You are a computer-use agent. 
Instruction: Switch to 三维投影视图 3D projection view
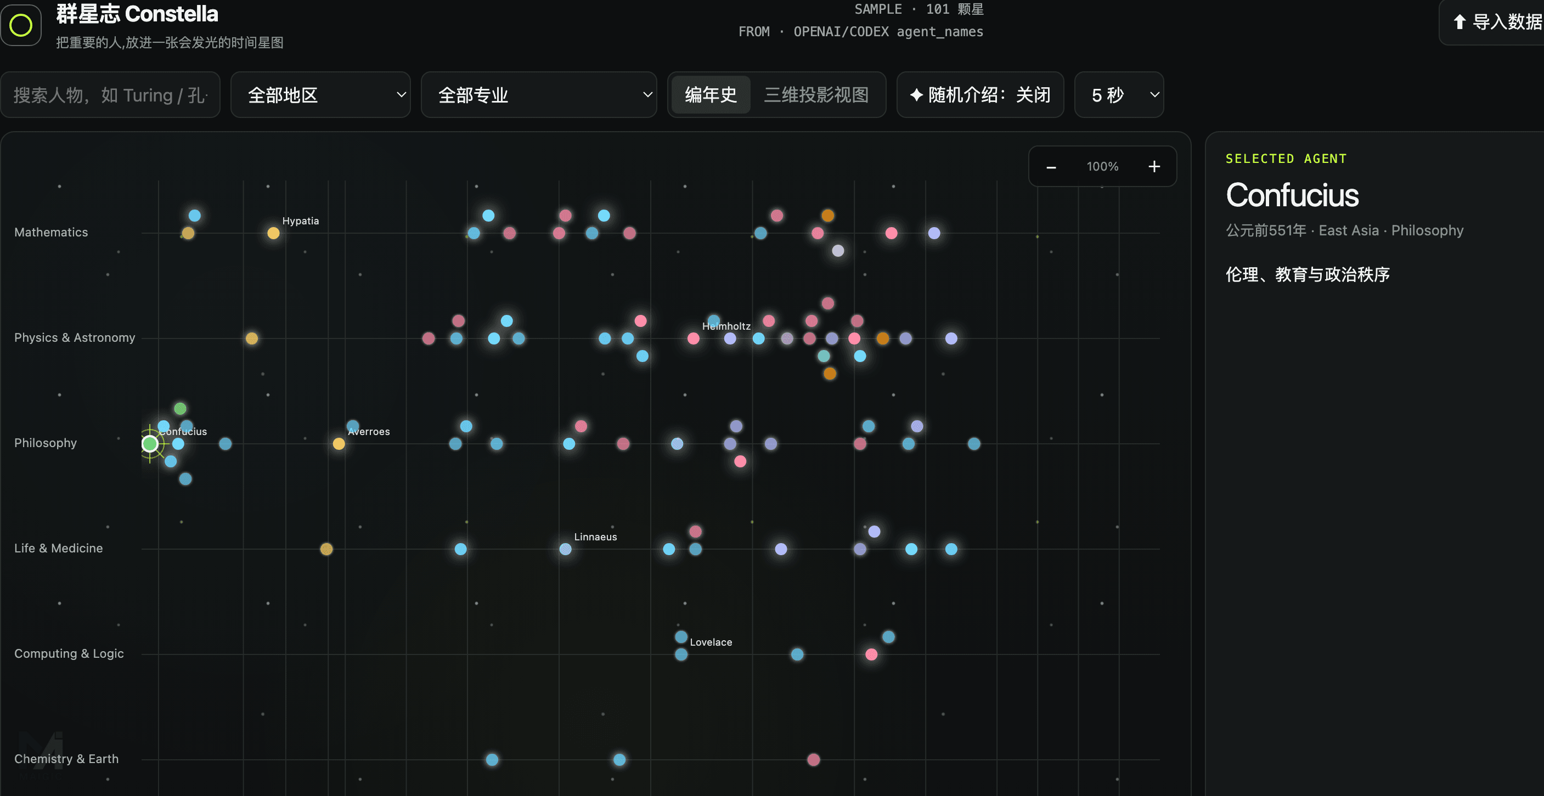[816, 95]
